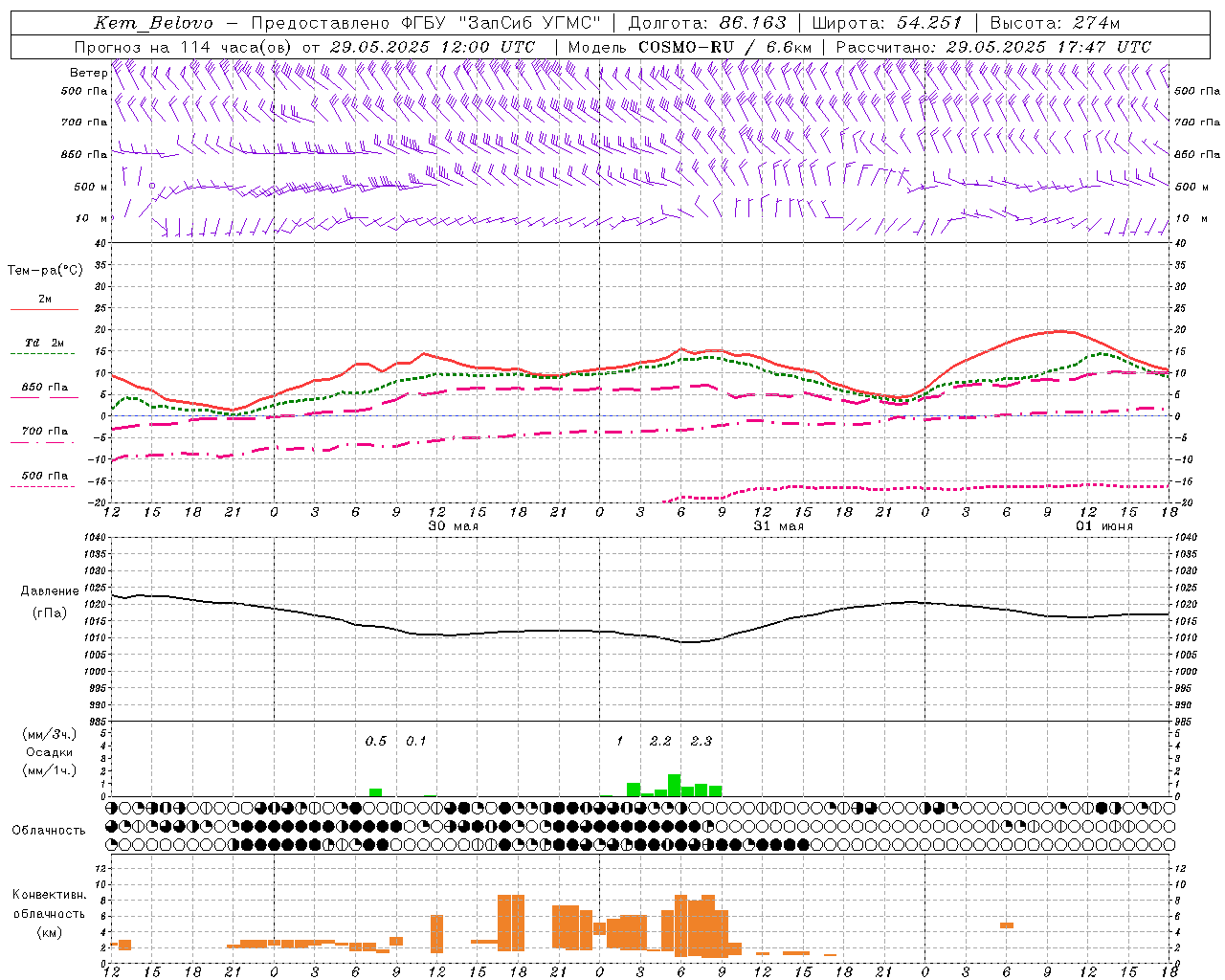Click the Осадки precipitation label

click(50, 752)
